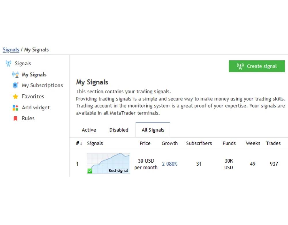Select the All Signals tab
Screen dimensions: 288x225
[153, 130]
